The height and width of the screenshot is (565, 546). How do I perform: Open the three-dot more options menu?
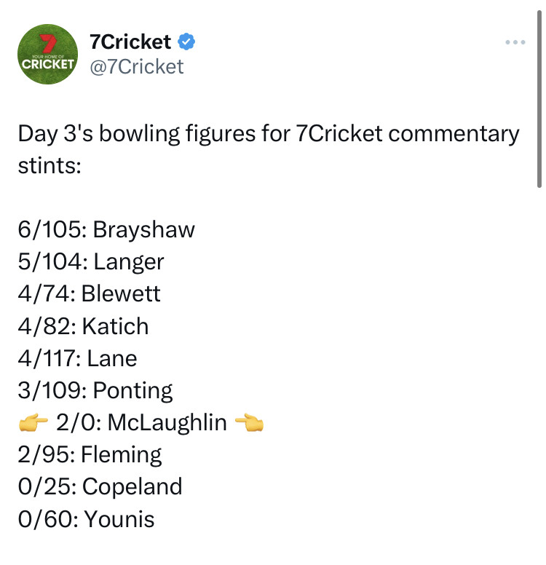tap(515, 43)
